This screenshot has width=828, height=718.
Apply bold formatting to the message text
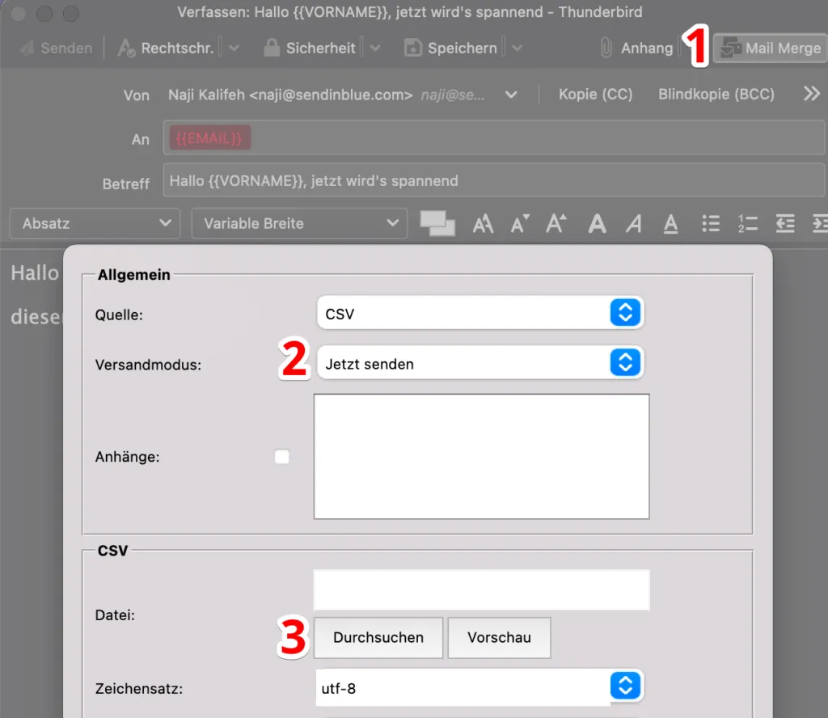point(598,224)
